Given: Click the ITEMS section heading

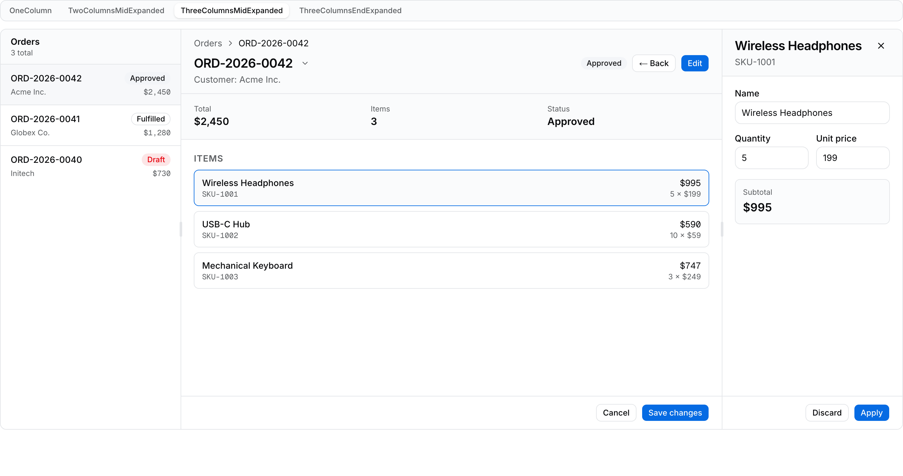Looking at the screenshot, I should pos(209,158).
